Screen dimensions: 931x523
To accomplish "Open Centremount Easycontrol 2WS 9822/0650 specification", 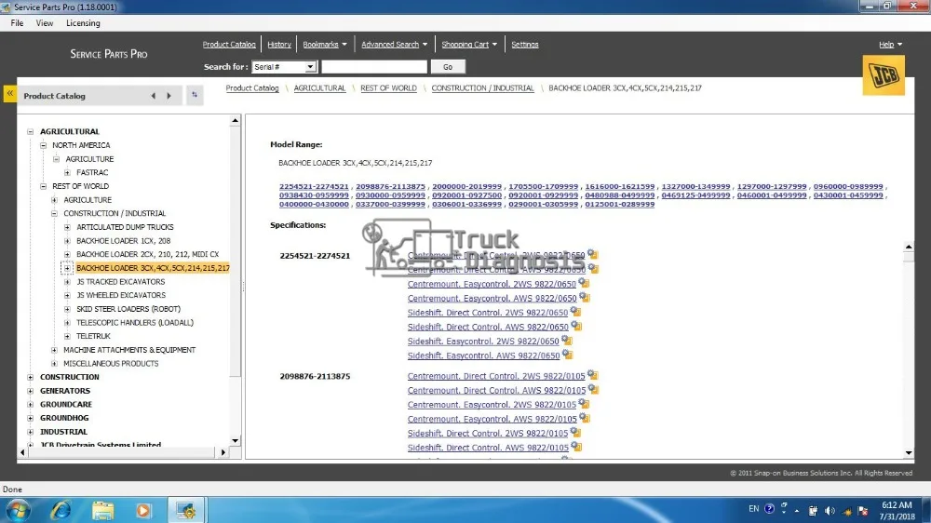I will [492, 284].
